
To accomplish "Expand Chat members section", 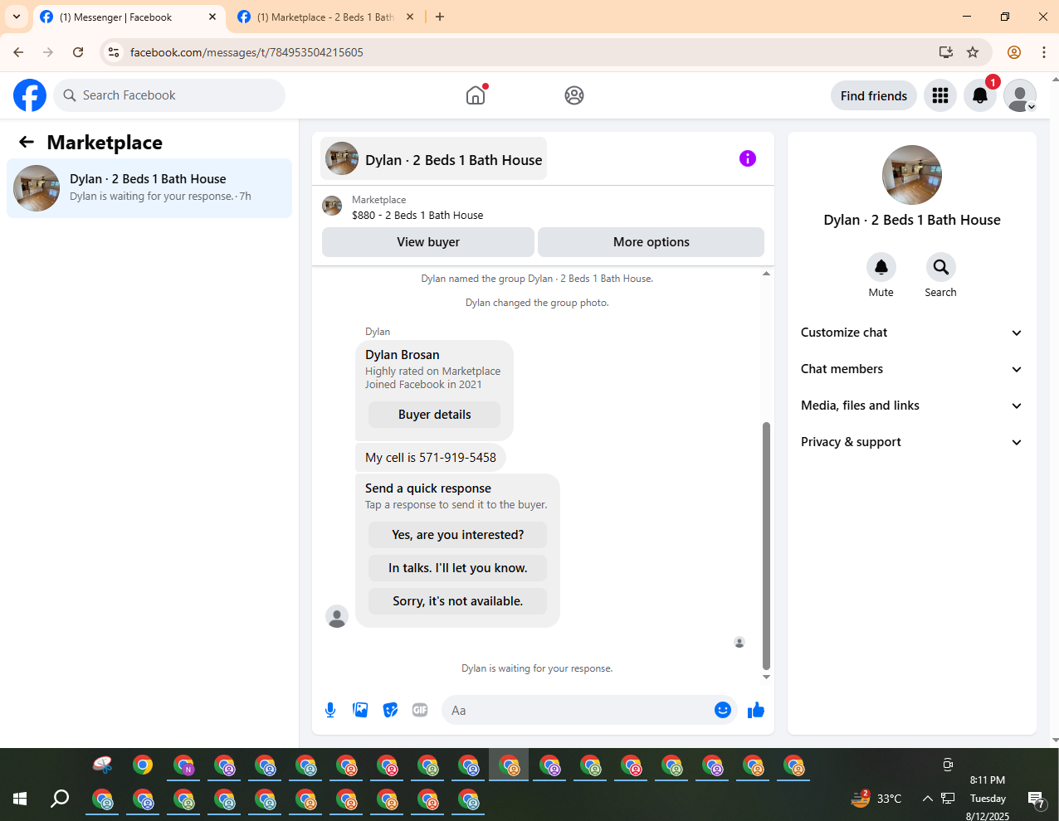I will click(911, 369).
